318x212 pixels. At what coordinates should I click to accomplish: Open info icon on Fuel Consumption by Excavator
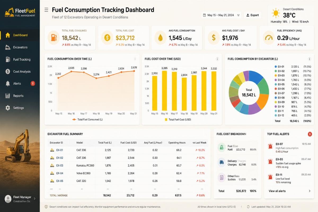click(x=309, y=59)
